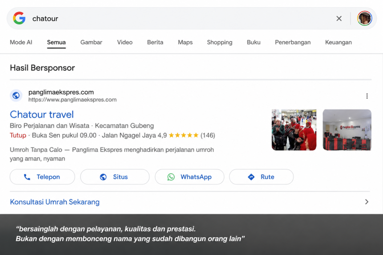Open the Chatour travel headline link
This screenshot has height=255, width=383.
(42, 114)
